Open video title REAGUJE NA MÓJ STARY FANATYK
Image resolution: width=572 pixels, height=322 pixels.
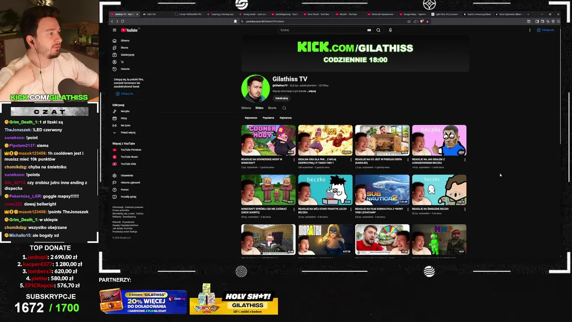tap(322, 211)
